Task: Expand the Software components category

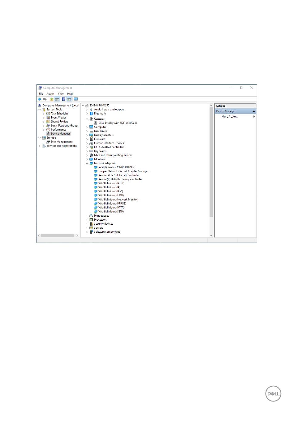Action: point(87,232)
